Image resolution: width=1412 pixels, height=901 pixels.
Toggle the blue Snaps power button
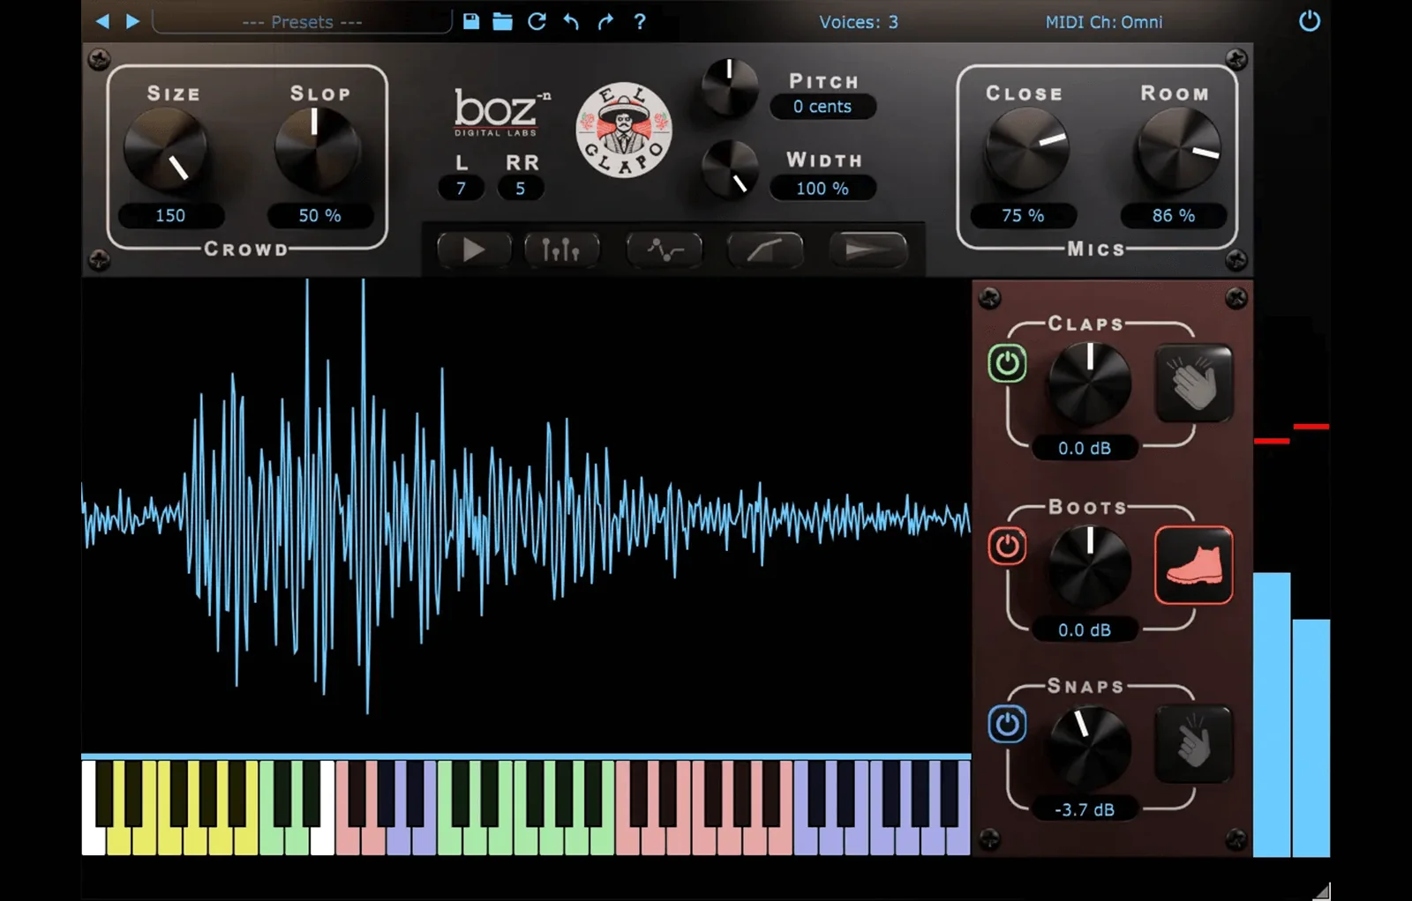tap(1007, 725)
